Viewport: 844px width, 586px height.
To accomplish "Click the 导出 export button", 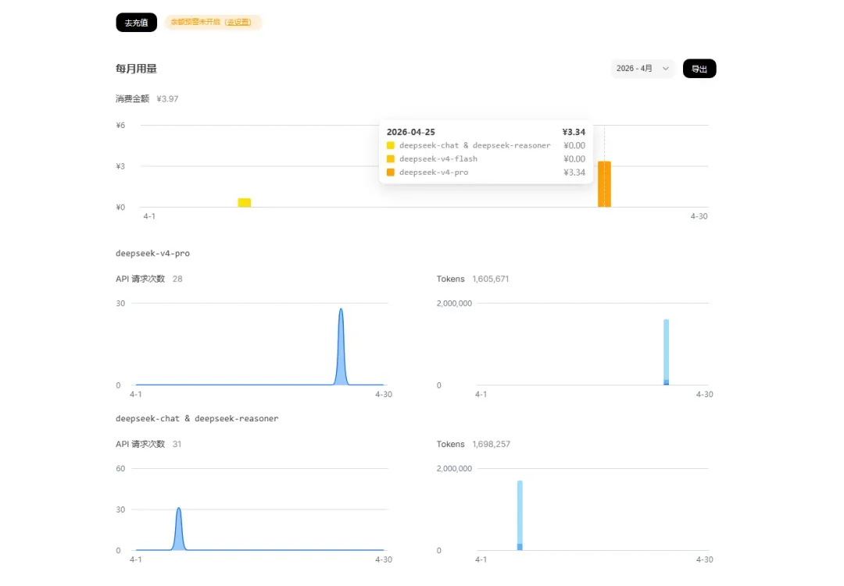I will 699,69.
